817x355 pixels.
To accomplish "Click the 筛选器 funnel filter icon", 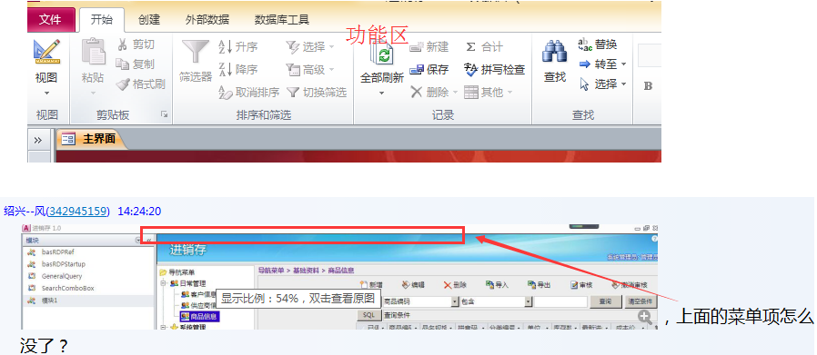I will click(x=196, y=52).
